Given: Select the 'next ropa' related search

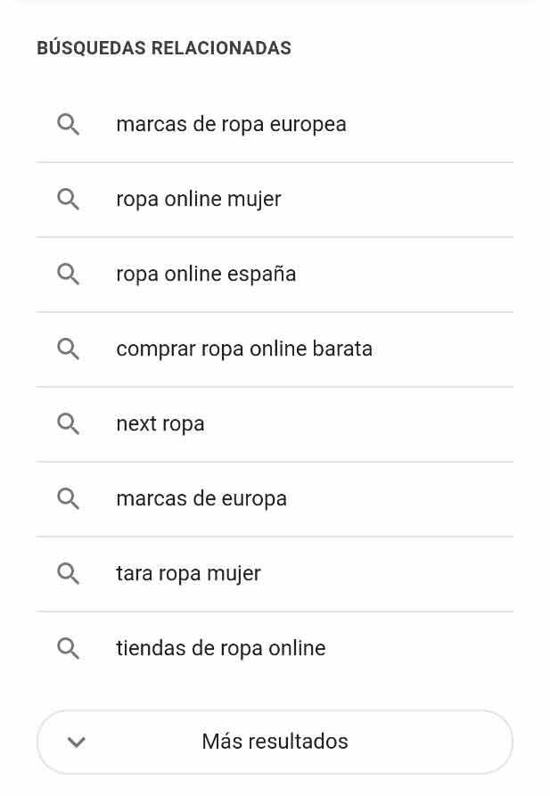Looking at the screenshot, I should coord(160,424).
